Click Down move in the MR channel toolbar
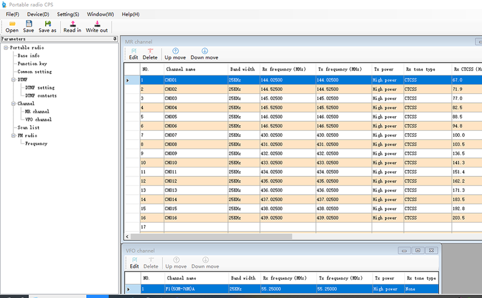The height and width of the screenshot is (298, 482). click(x=204, y=54)
